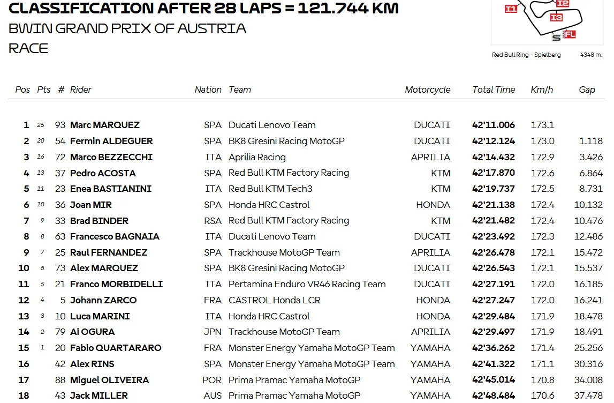This screenshot has height=403, width=614.
Task: Click Fabio QUARTARARO's row name
Action: [116, 348]
